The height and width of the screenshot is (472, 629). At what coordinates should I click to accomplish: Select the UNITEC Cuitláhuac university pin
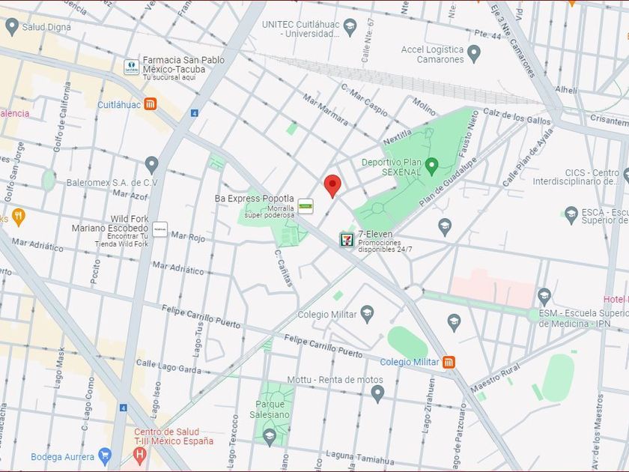point(350,28)
